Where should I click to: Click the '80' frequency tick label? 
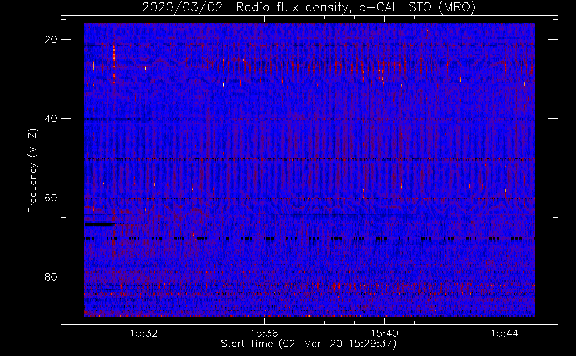51,277
